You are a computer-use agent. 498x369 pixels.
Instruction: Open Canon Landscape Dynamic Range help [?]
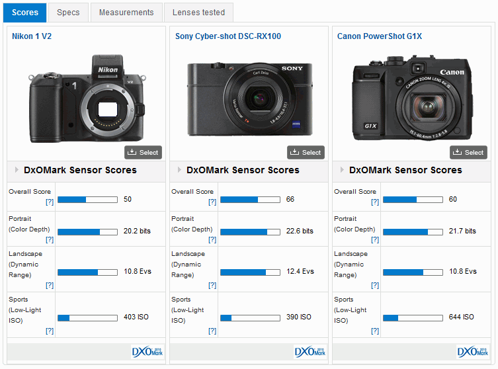point(375,286)
